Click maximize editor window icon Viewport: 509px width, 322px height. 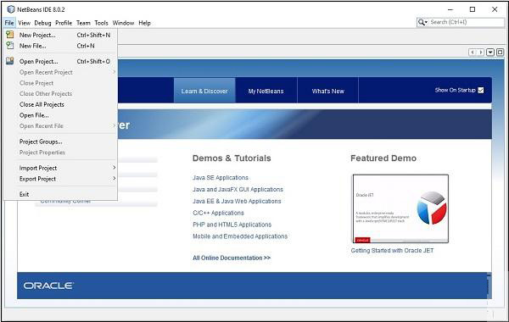[501, 53]
